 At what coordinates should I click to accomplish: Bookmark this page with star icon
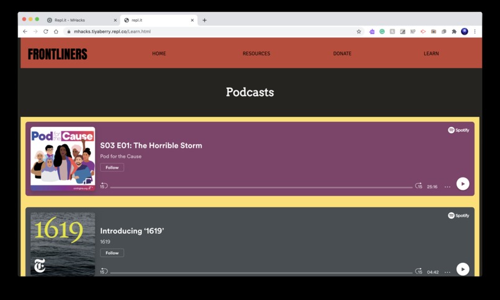359,32
